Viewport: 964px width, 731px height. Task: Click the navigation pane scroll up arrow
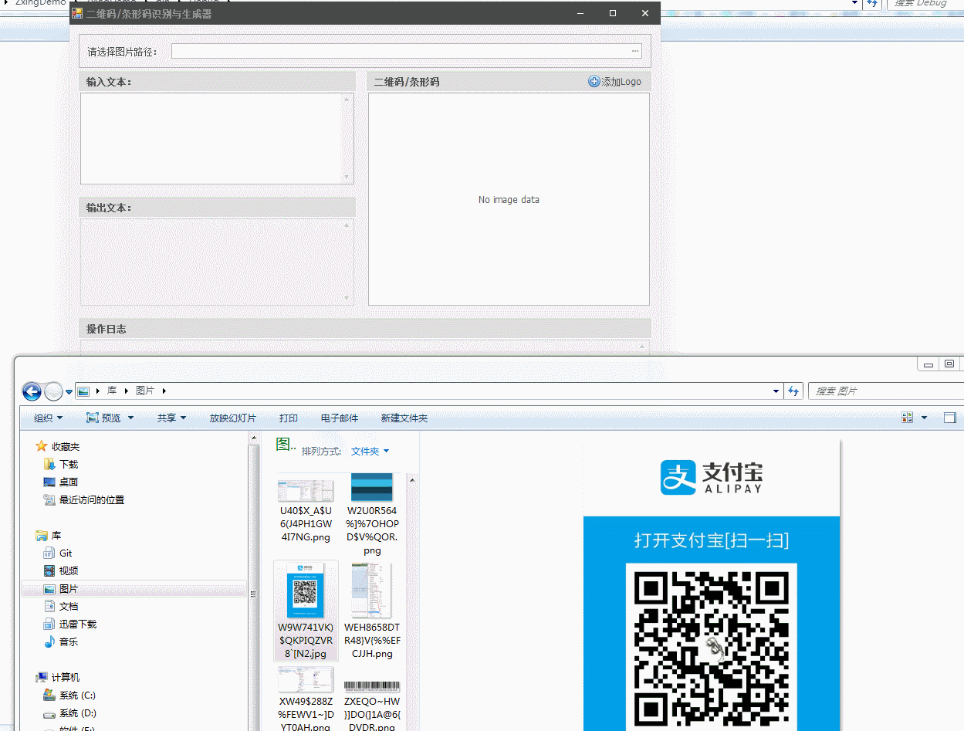click(x=253, y=438)
